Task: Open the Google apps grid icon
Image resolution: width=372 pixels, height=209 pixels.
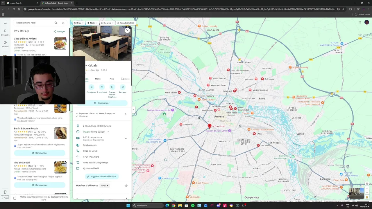Action: 360,22
